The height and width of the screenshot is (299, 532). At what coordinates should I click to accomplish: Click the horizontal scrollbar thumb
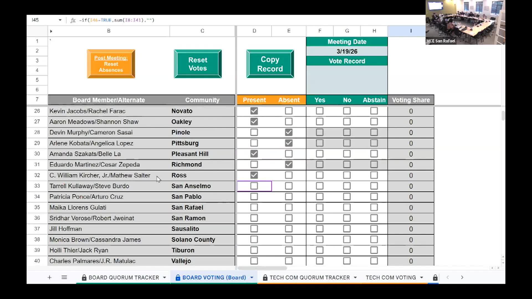pos(262,268)
